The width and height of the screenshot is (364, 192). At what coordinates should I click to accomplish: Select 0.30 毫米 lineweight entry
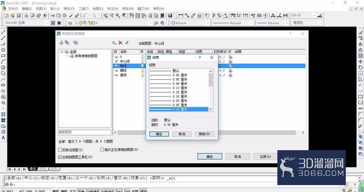179,109
